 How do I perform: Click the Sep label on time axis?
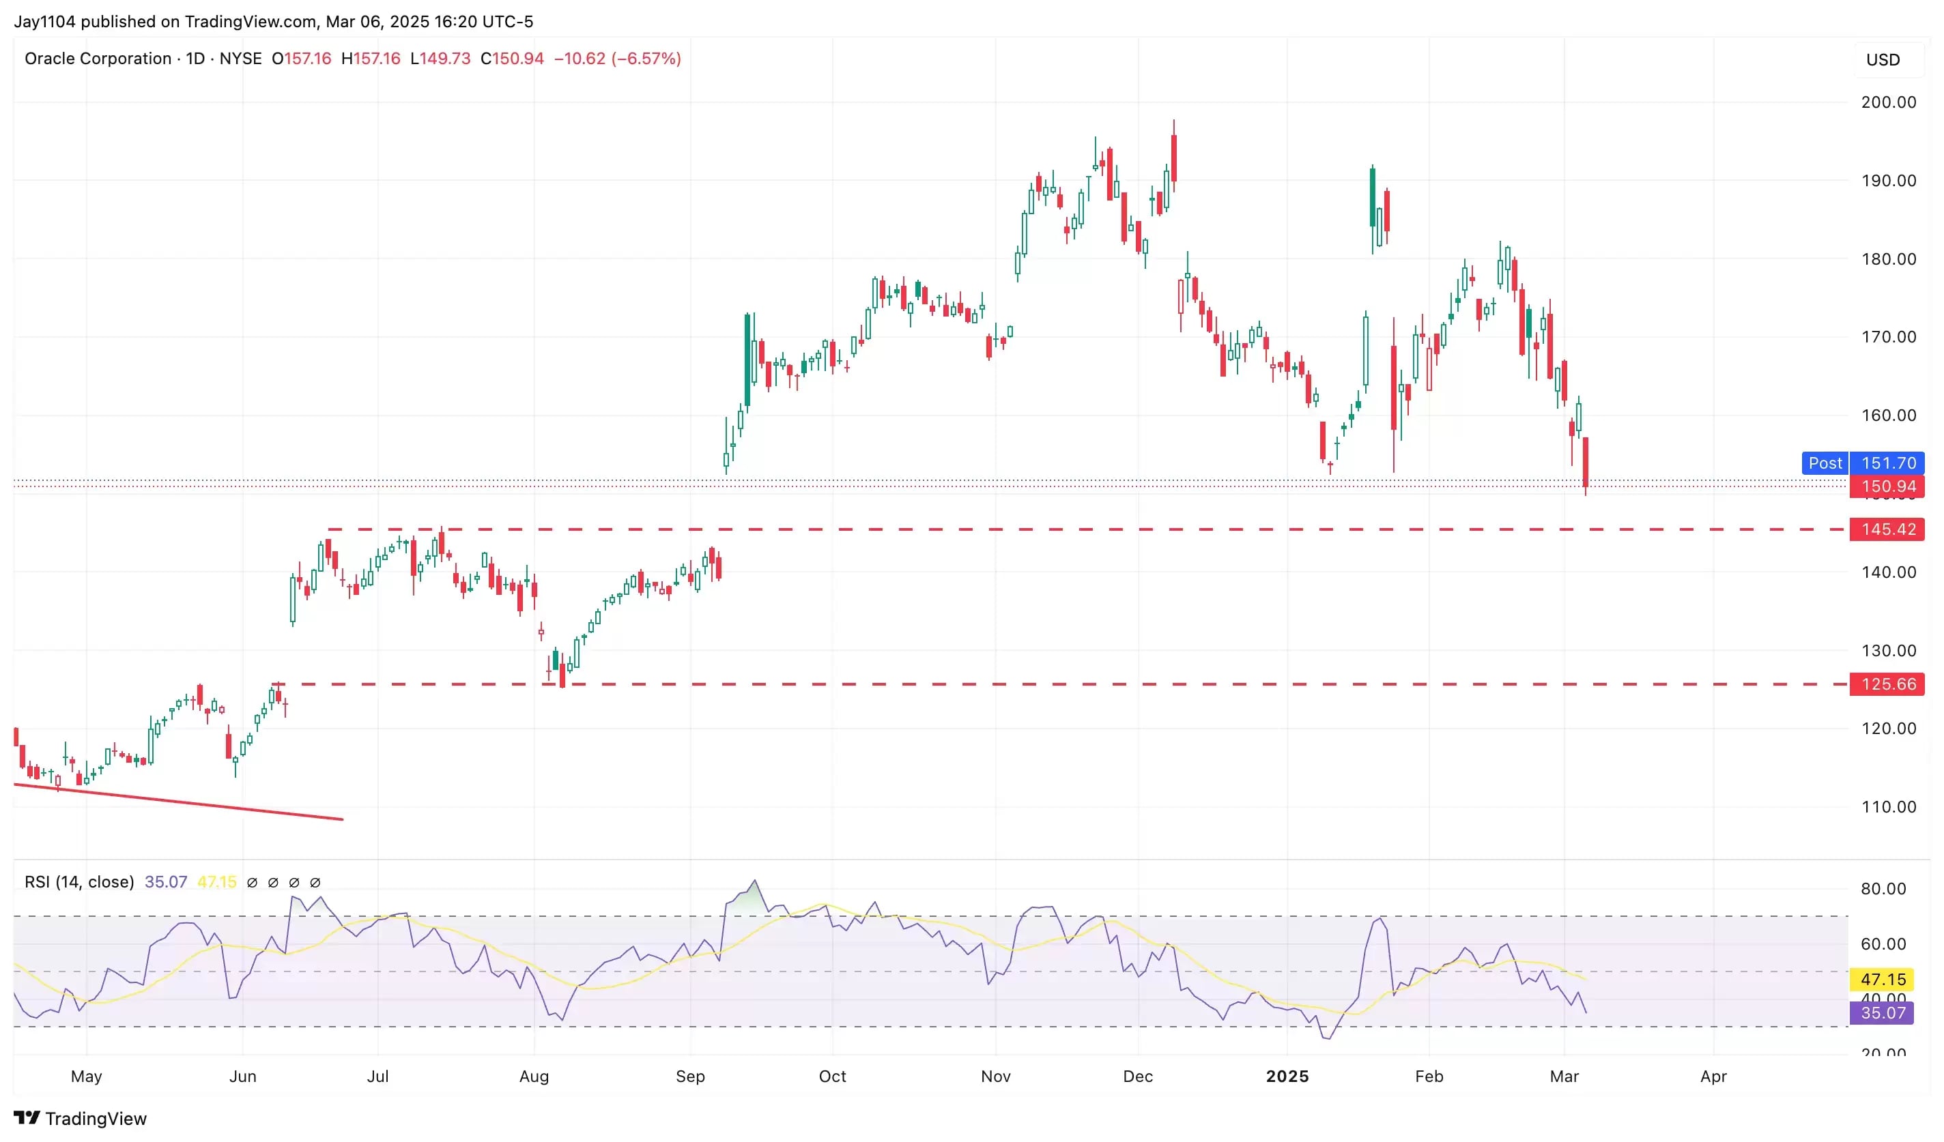tap(690, 1077)
